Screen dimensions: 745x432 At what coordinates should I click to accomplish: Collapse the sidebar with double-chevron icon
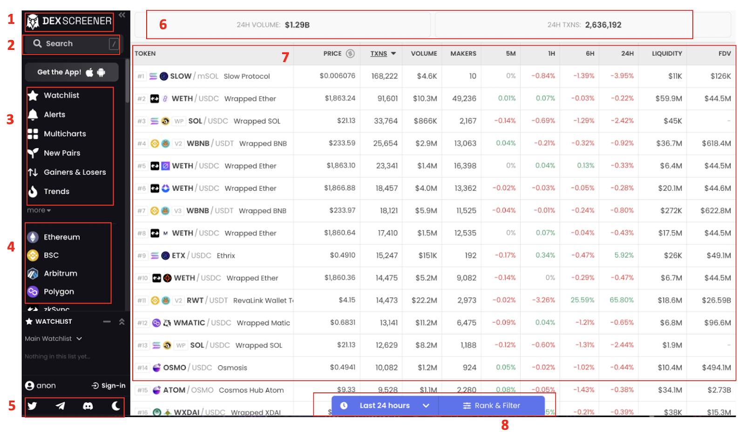122,15
